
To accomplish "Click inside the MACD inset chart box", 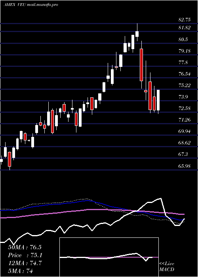I will (x=109, y=257).
